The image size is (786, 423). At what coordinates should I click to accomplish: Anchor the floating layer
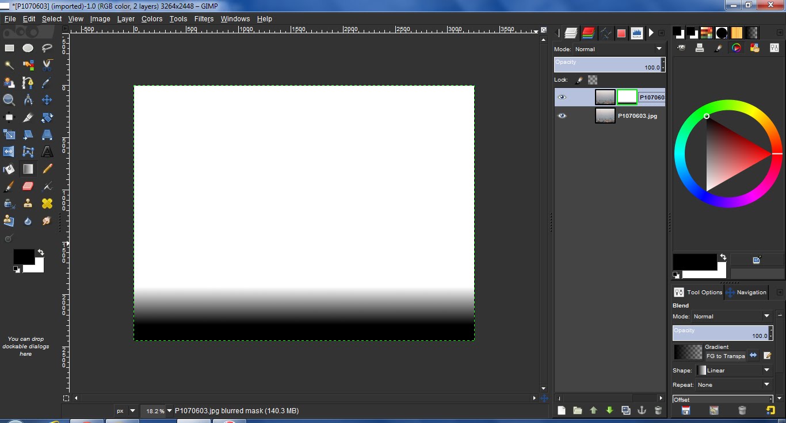[x=642, y=410]
